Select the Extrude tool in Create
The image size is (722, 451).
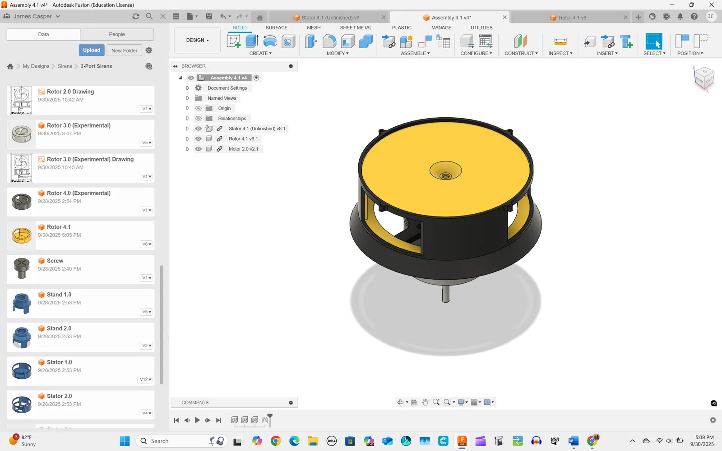pyautogui.click(x=252, y=41)
